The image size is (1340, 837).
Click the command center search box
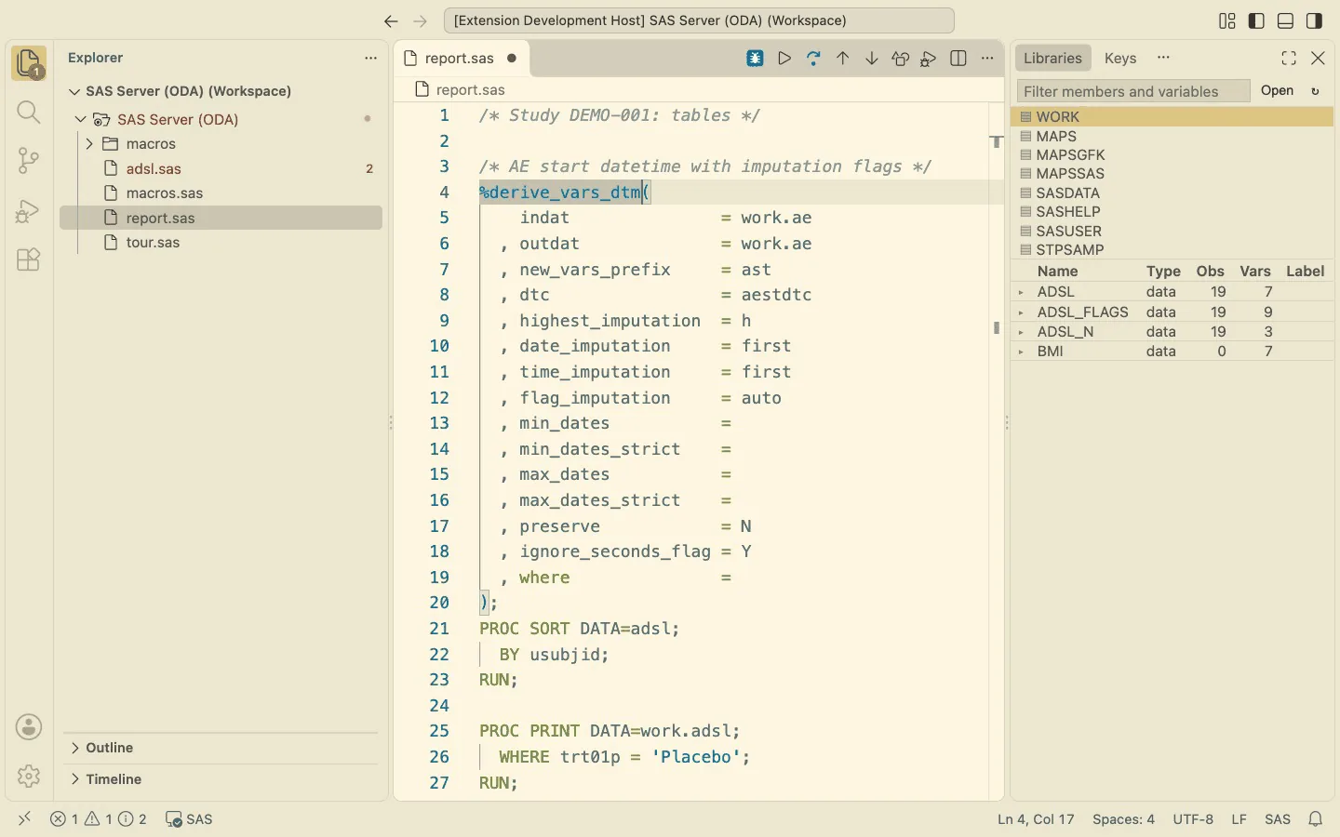(x=699, y=20)
